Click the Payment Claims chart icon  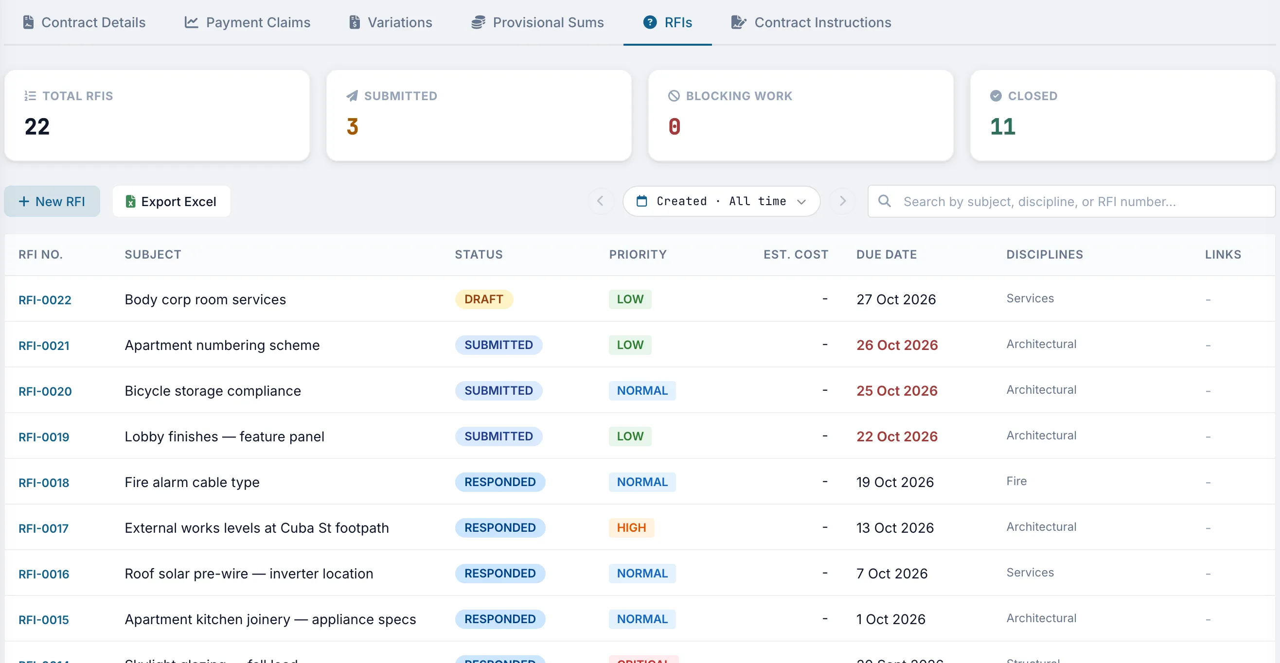click(x=191, y=22)
